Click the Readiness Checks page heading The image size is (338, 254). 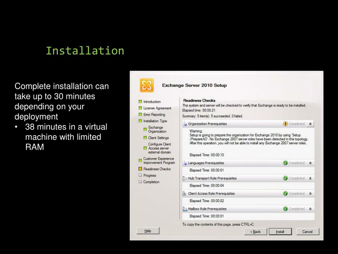(199, 101)
